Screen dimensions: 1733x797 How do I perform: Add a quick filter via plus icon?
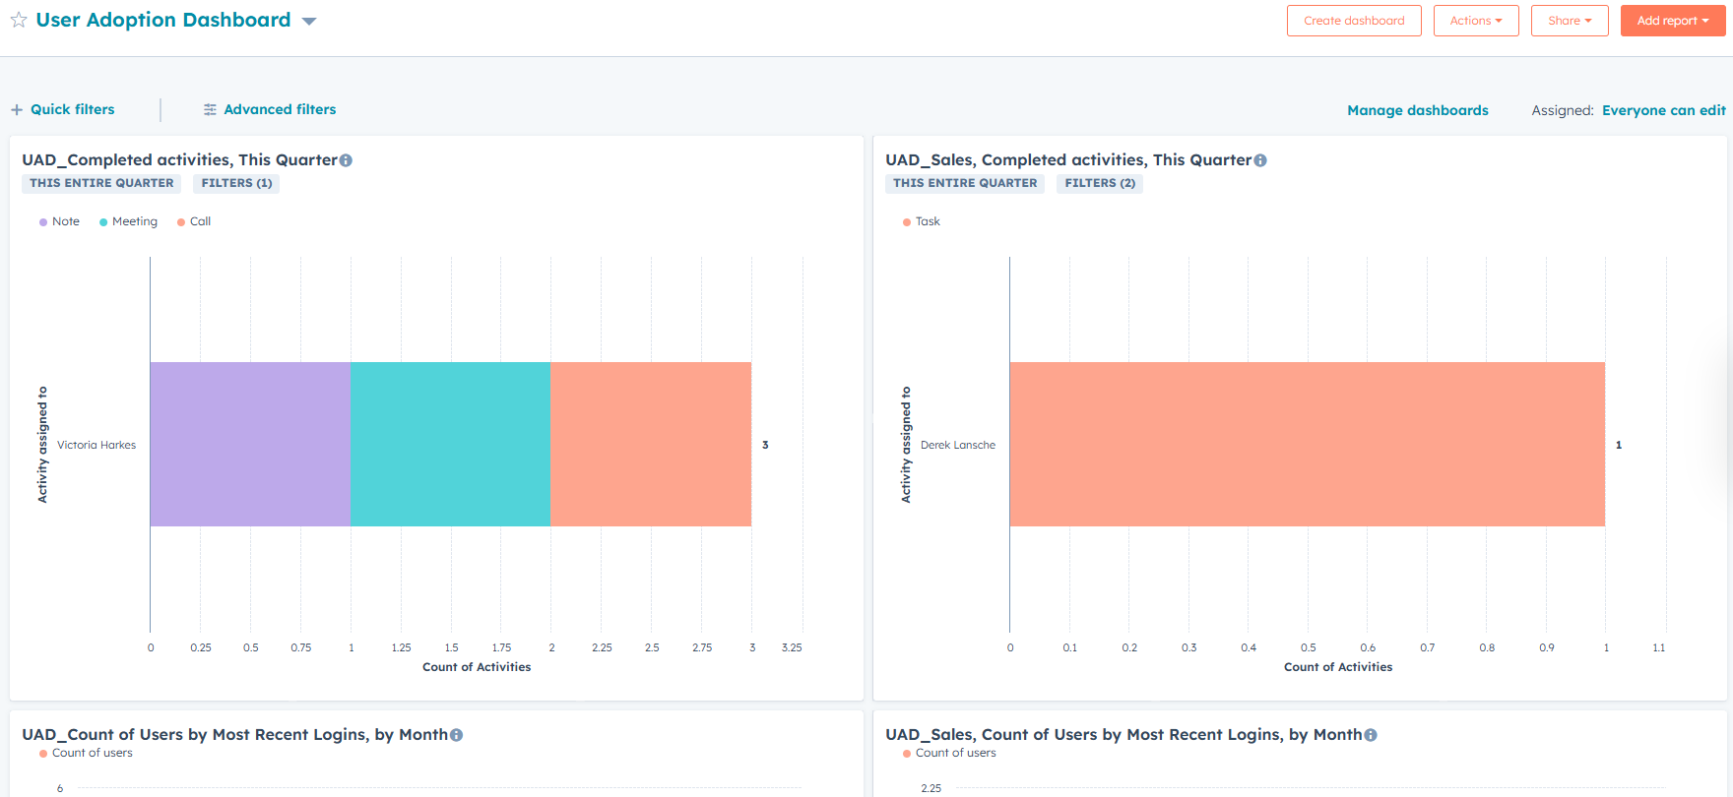pyautogui.click(x=17, y=110)
